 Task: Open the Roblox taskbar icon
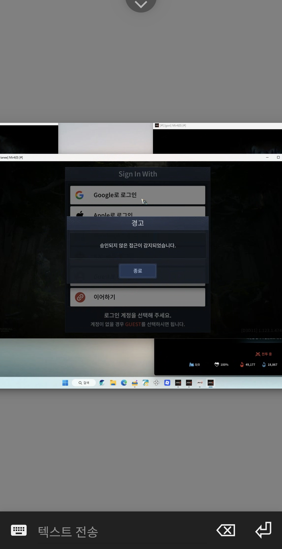pyautogui.click(x=167, y=383)
